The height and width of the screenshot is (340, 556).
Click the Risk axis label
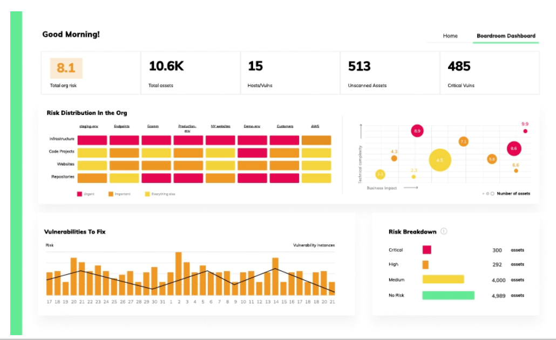click(50, 245)
